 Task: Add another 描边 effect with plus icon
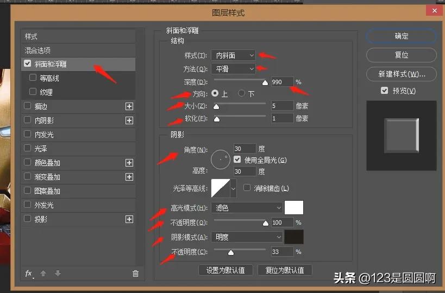129,106
